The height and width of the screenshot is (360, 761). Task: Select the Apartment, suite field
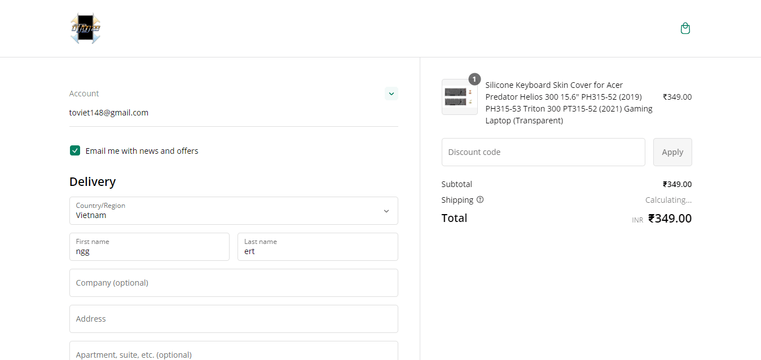click(x=234, y=352)
